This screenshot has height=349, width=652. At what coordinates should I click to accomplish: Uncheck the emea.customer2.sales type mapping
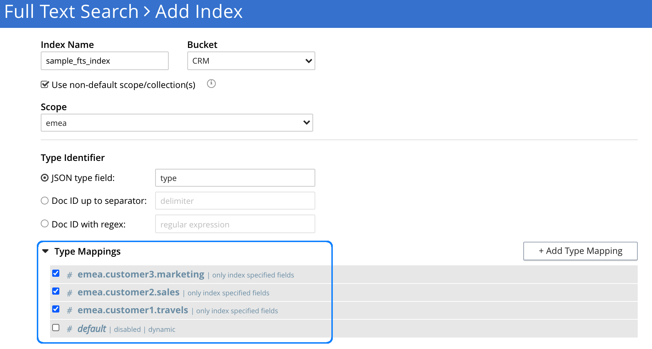56,291
